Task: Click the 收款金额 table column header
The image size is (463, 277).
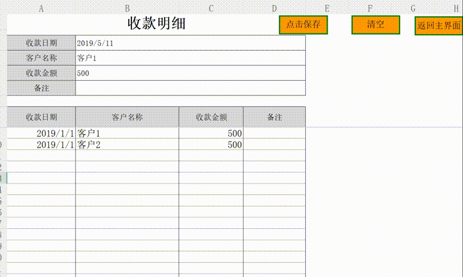Action: tap(211, 117)
